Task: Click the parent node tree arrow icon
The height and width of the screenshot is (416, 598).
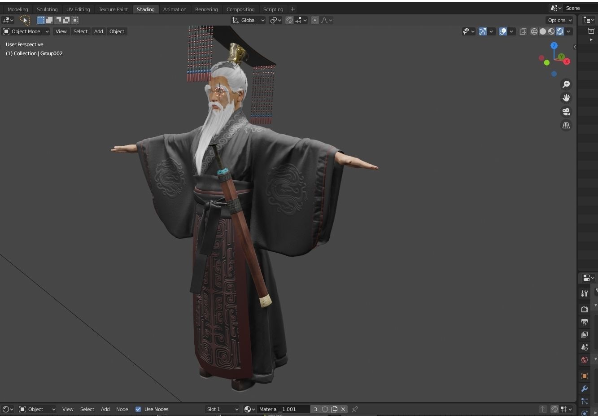Action: [x=543, y=409]
